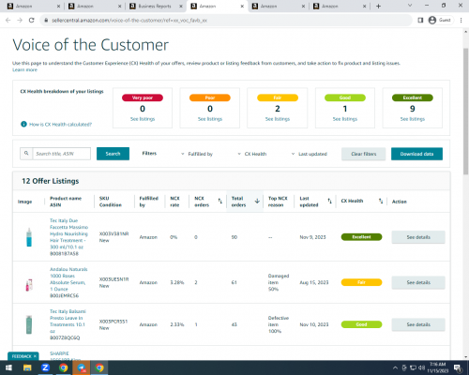Click Andalou Naturals serum product image
This screenshot has height=375, width=469.
tap(29, 285)
